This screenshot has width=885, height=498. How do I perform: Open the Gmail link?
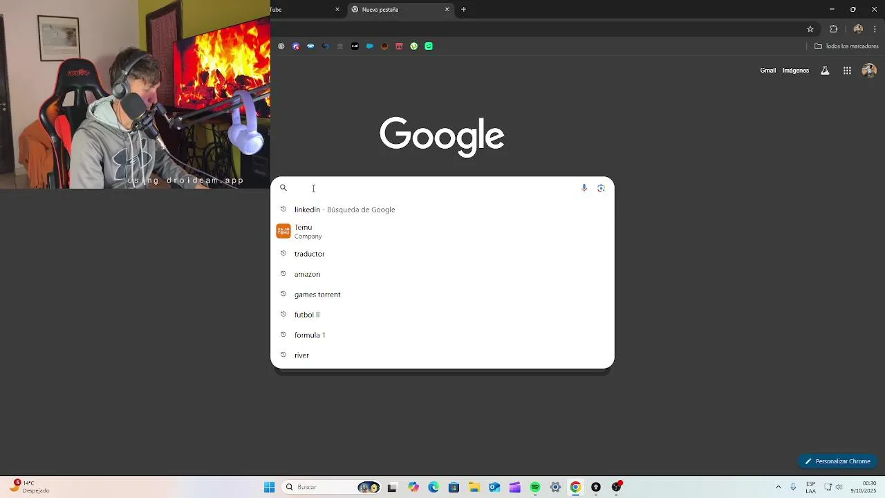(x=767, y=71)
